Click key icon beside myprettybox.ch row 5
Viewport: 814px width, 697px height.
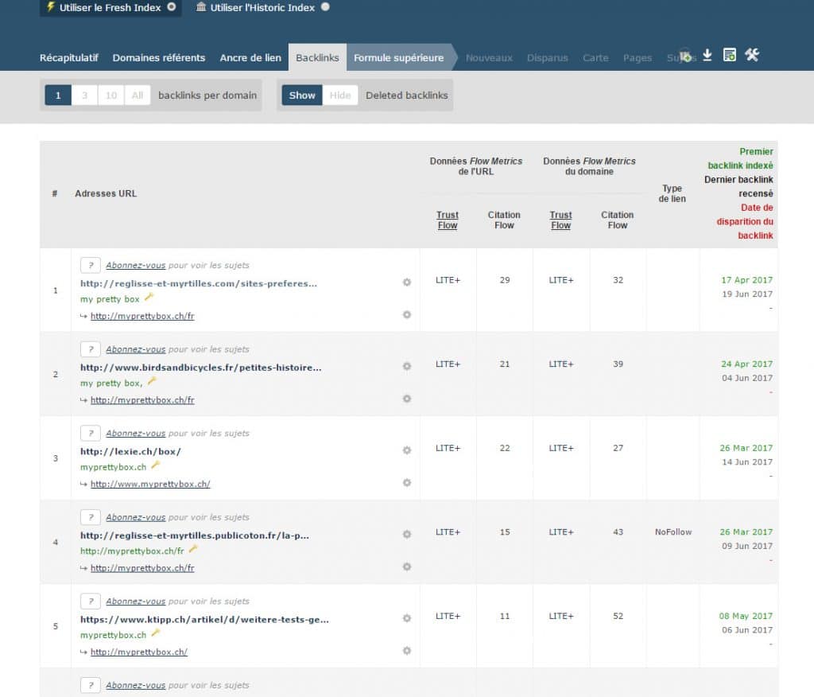click(155, 633)
